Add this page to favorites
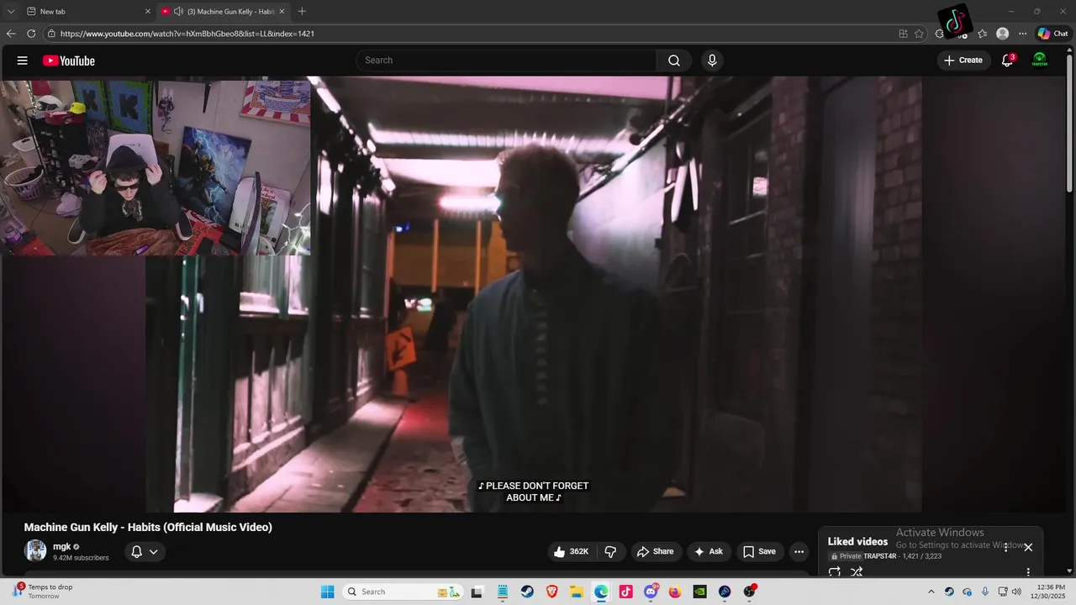This screenshot has height=605, width=1076. [x=919, y=34]
